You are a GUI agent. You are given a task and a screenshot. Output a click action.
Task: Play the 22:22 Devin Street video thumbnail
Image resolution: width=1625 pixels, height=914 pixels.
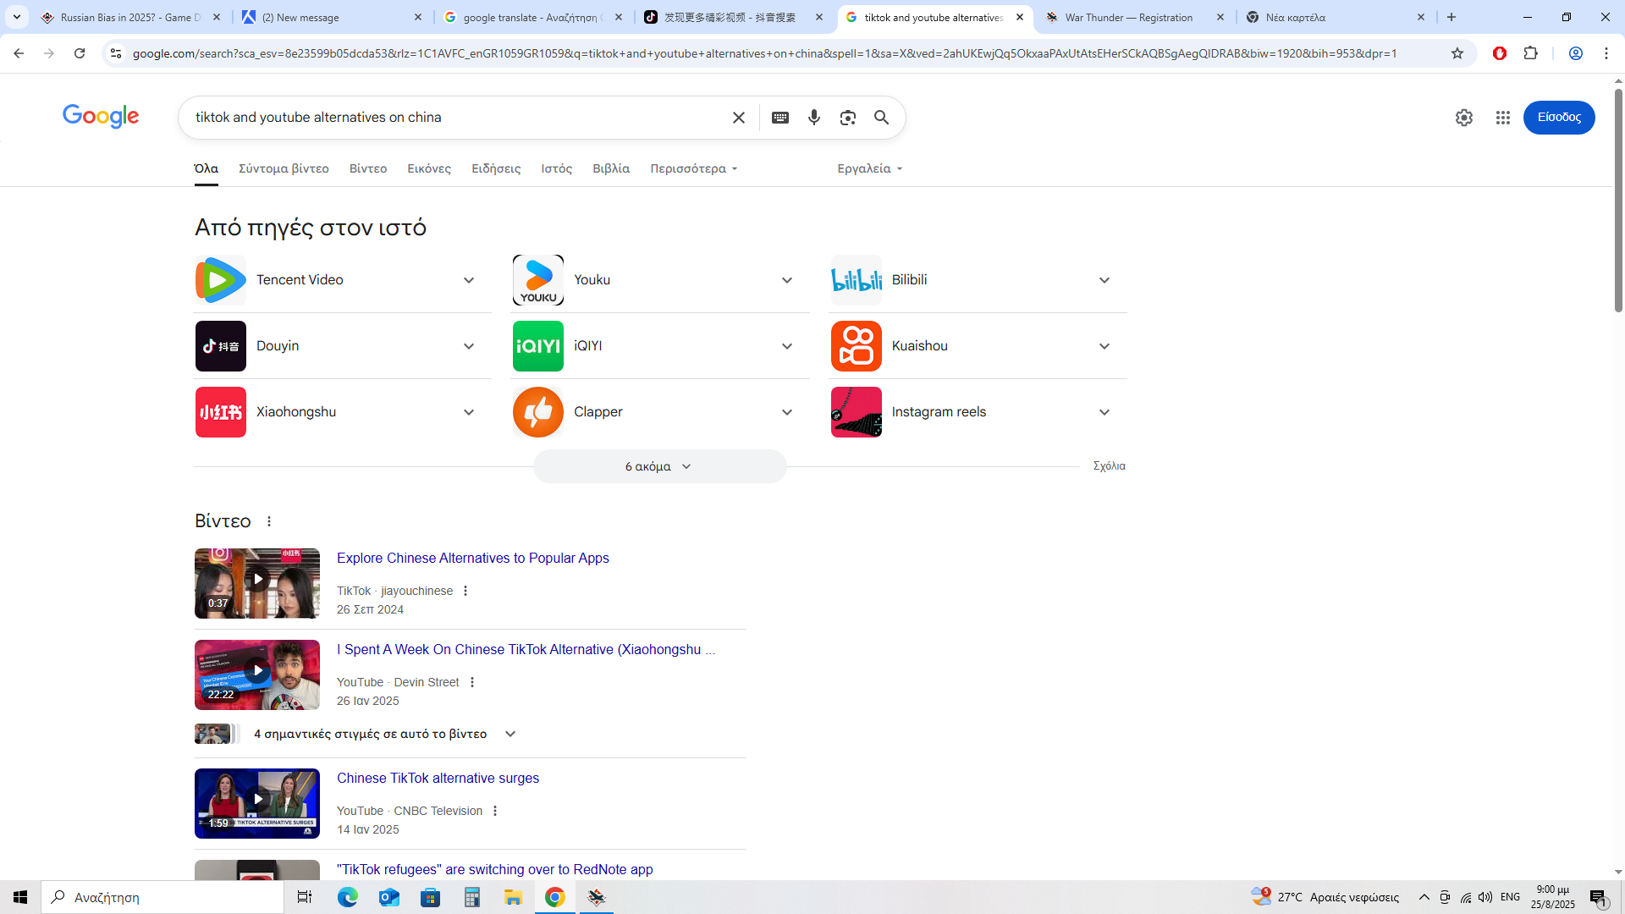click(257, 674)
